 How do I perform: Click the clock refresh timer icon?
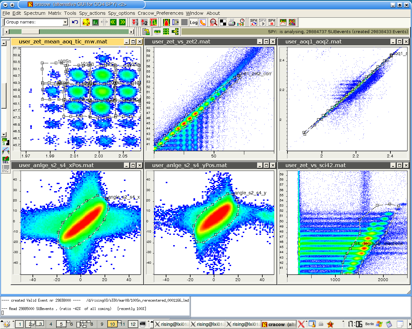[241, 22]
